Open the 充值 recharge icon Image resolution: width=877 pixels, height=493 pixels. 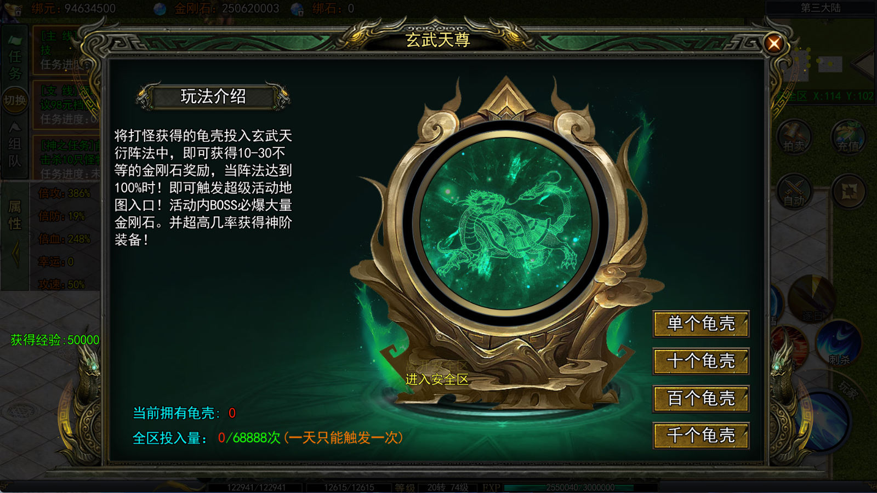[x=848, y=137]
